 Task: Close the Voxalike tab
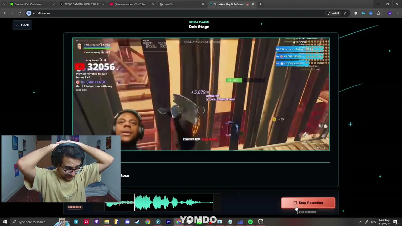point(253,4)
